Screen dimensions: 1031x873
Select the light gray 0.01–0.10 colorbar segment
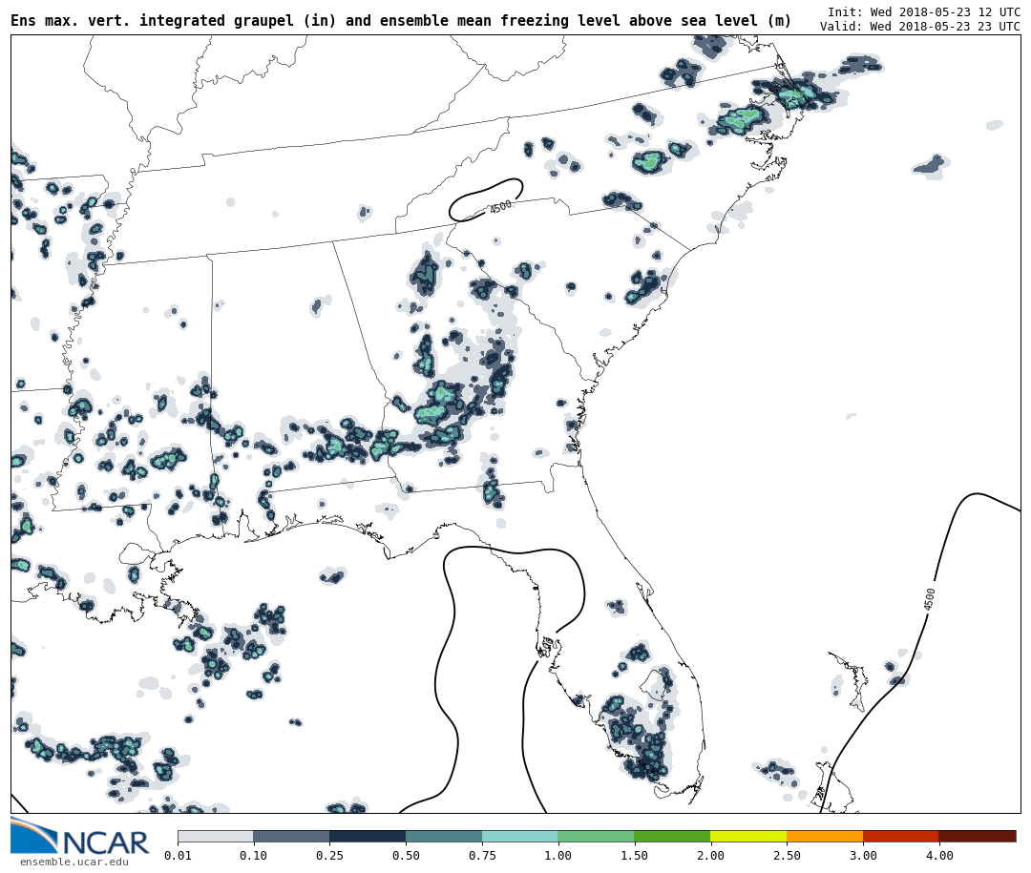point(216,836)
